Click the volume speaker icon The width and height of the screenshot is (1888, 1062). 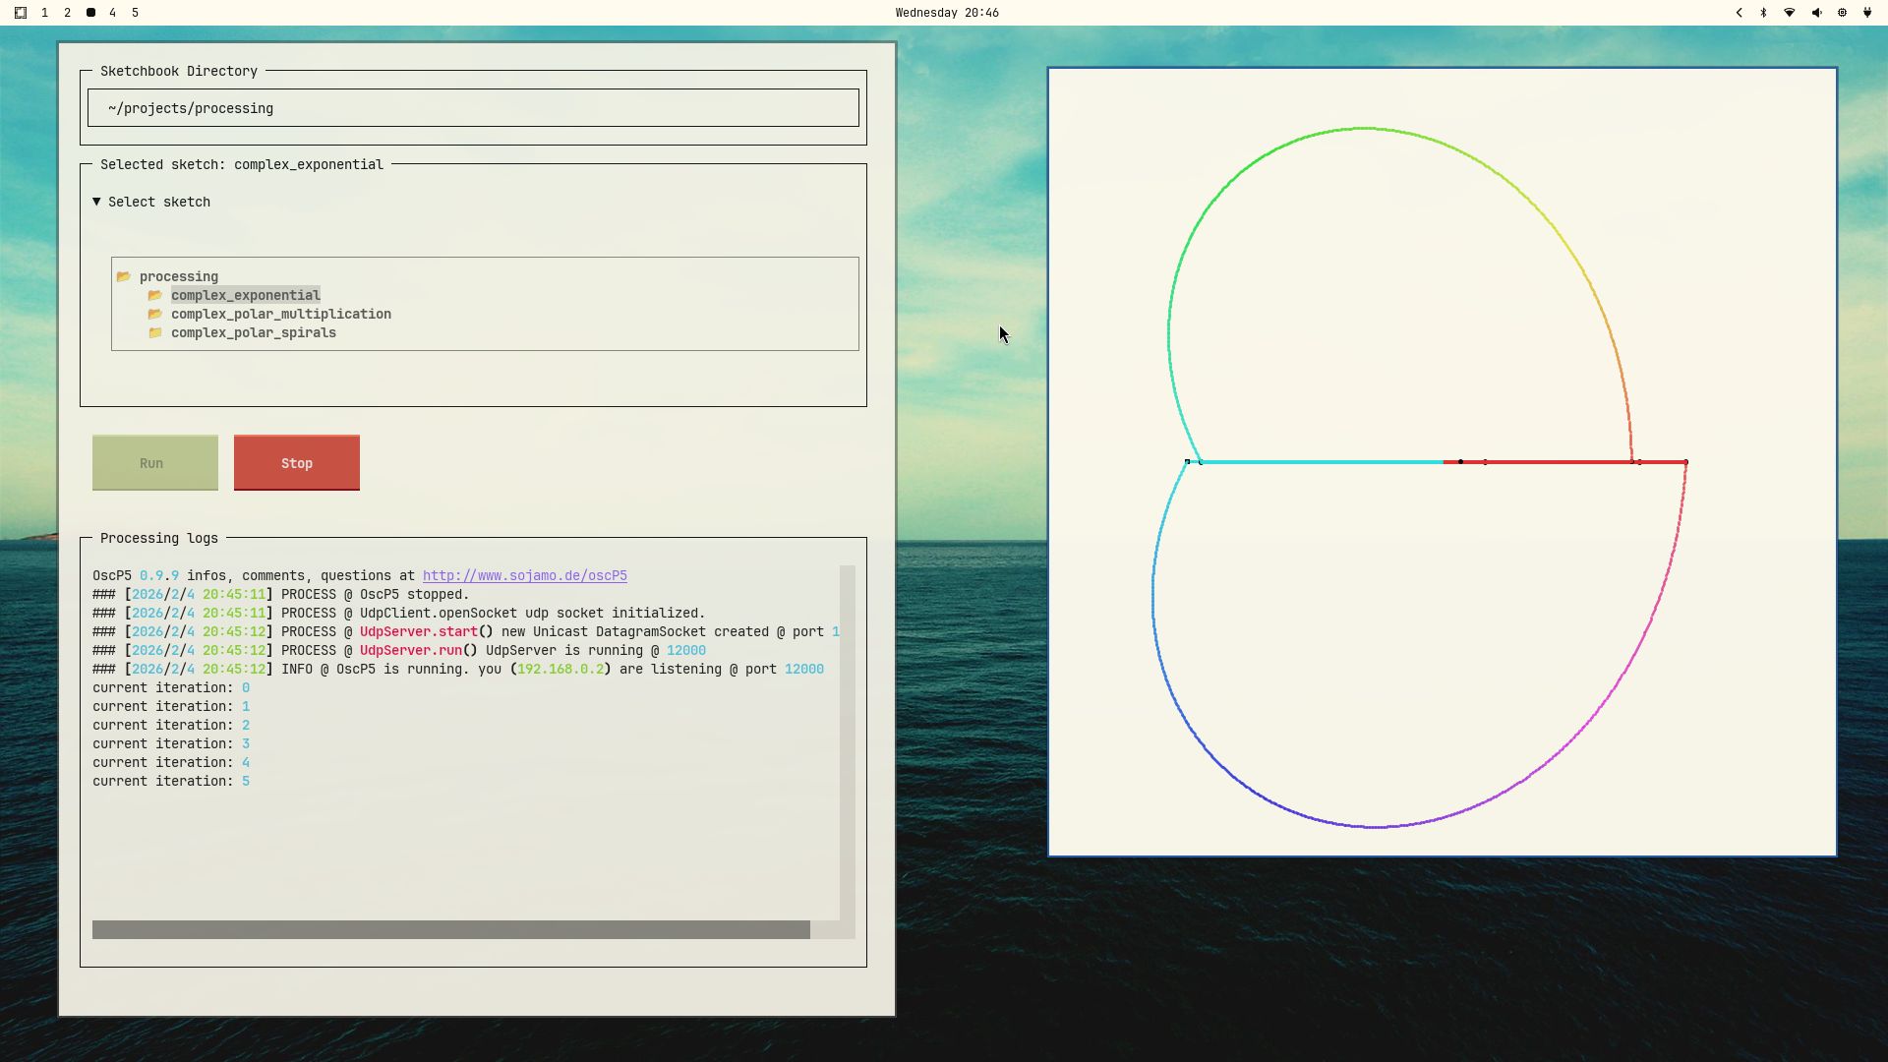[x=1815, y=13]
